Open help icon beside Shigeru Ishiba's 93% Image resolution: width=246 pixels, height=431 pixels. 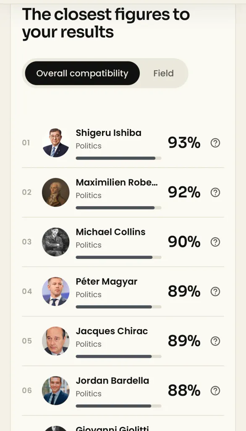pyautogui.click(x=215, y=143)
